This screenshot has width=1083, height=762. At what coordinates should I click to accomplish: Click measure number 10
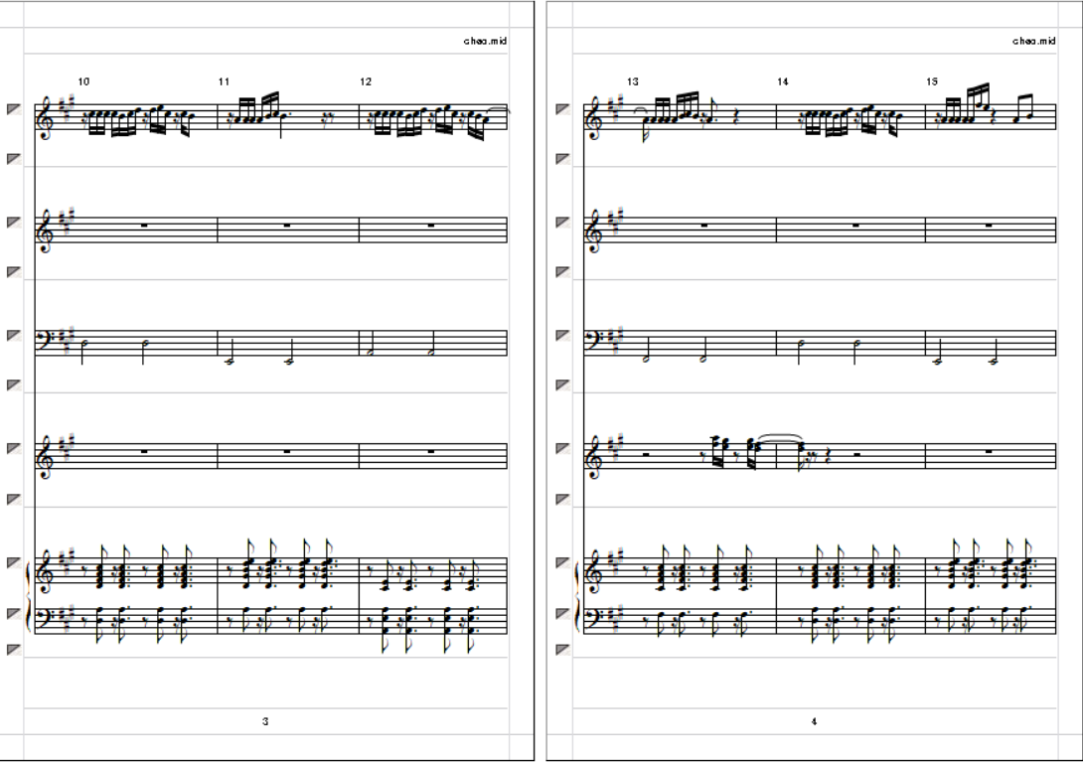point(83,81)
